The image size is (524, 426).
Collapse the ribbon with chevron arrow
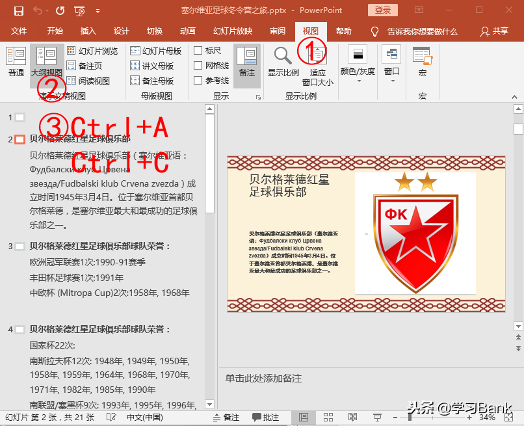515,97
